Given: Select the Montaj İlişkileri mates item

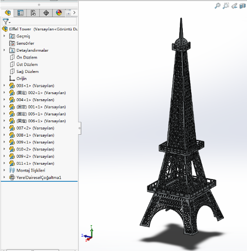Looking at the screenshot, I should pos(27,170).
